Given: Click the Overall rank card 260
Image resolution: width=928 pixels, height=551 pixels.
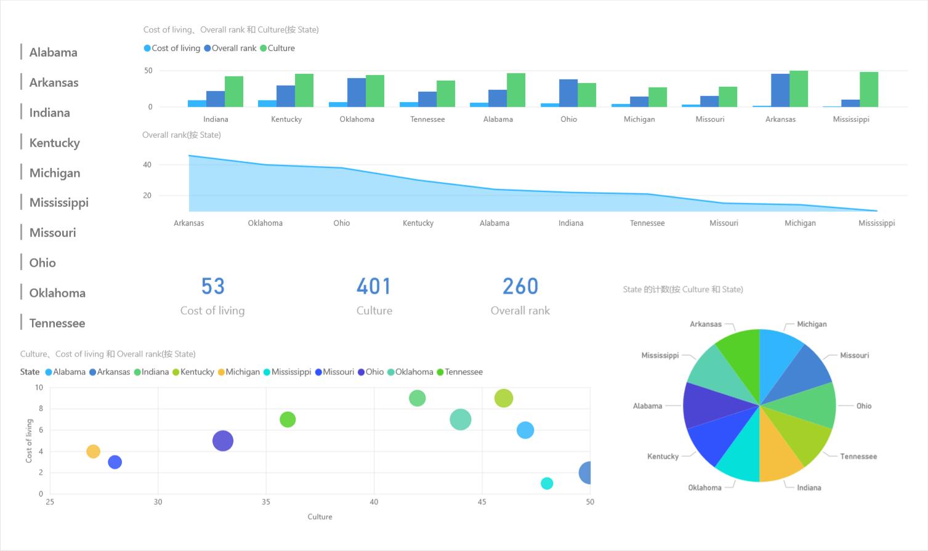Looking at the screenshot, I should point(520,296).
